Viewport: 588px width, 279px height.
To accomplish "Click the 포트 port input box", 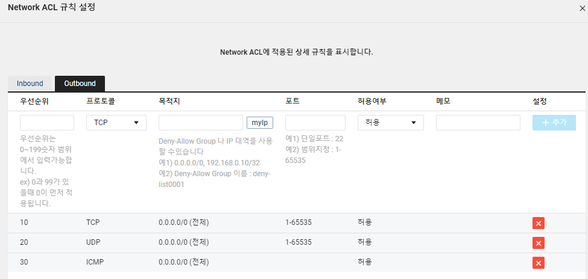I will click(x=315, y=123).
